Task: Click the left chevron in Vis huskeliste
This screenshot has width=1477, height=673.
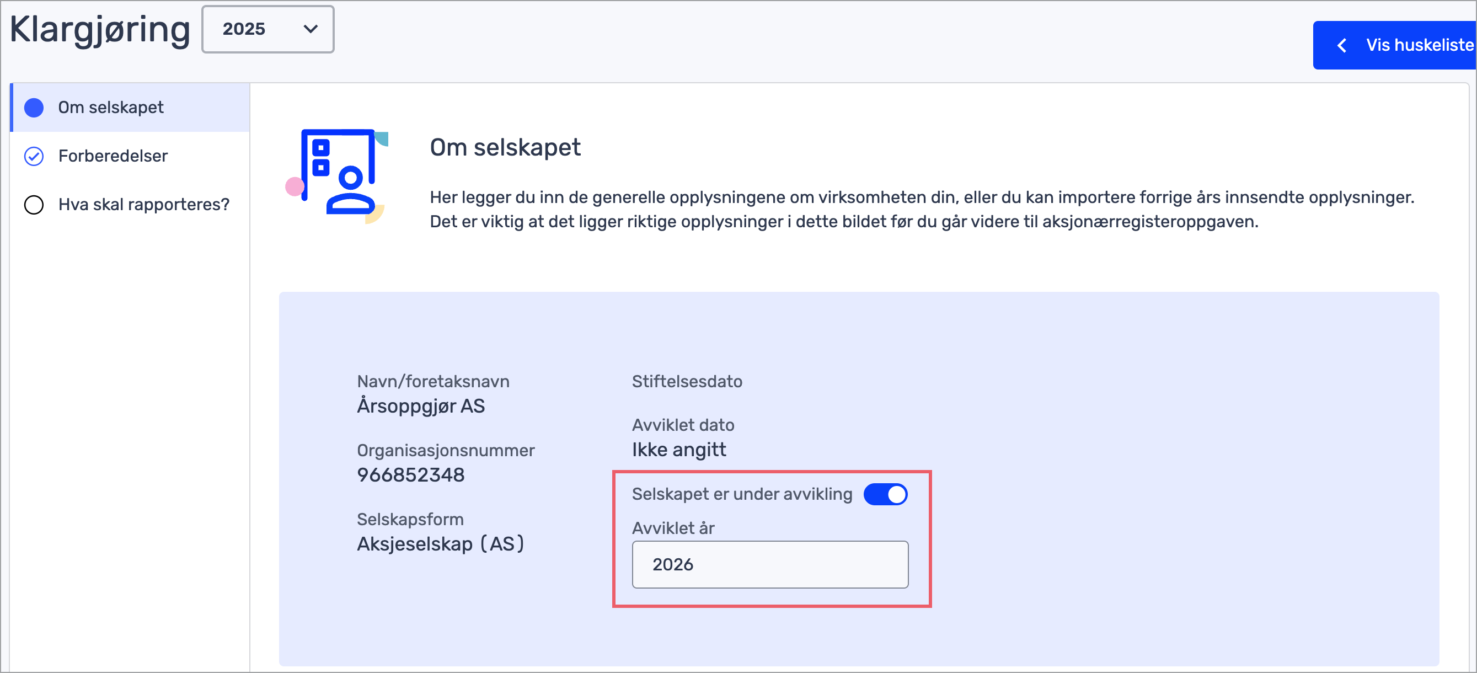Action: click(x=1342, y=45)
